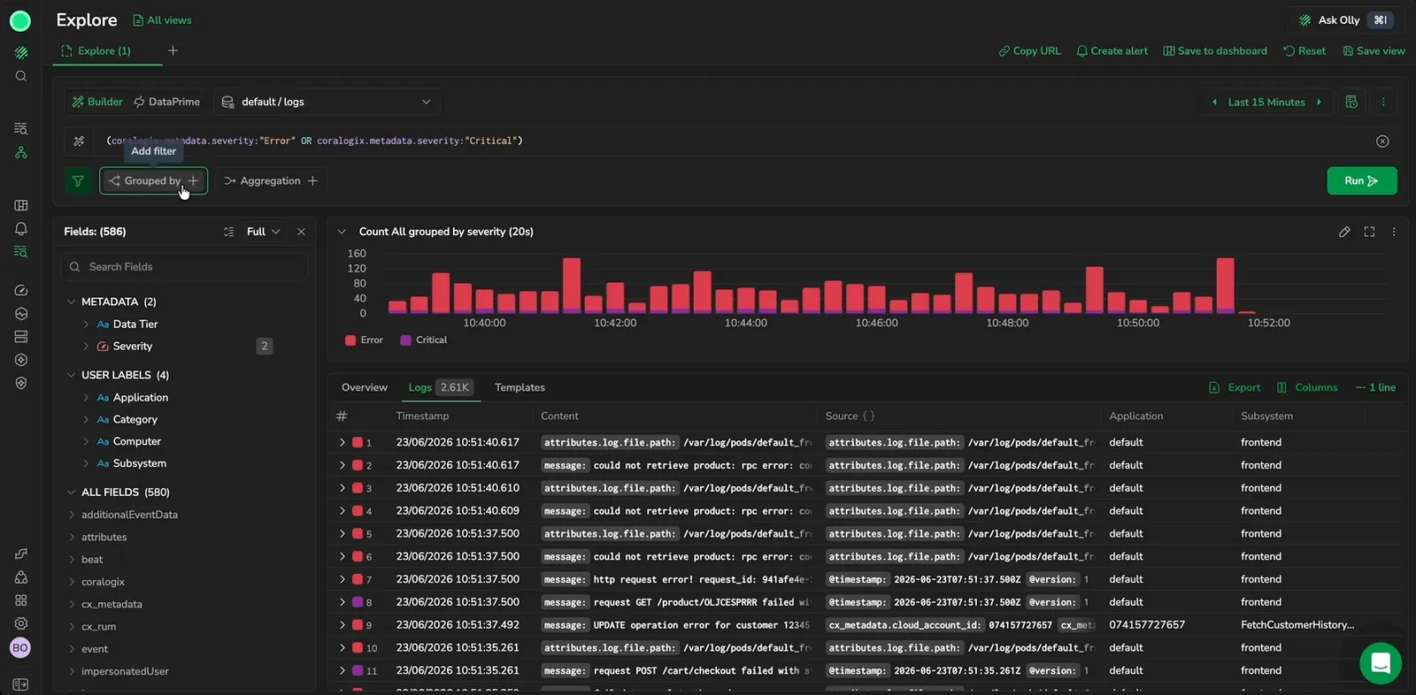
Task: Collapse the USER LABELS section
Action: coord(71,376)
